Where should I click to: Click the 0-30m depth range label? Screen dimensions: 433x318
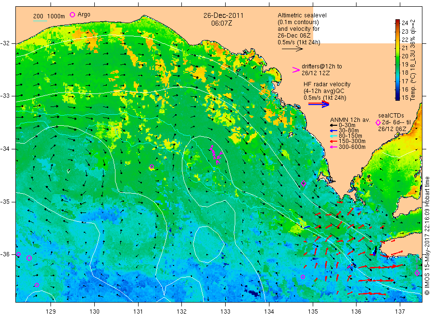(347, 125)
